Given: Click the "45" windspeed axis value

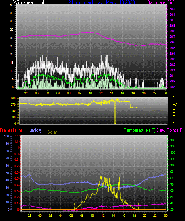Looking at the screenshot, I should 12,14.
